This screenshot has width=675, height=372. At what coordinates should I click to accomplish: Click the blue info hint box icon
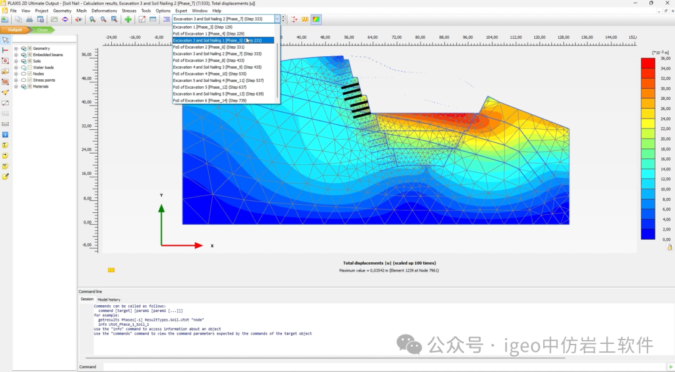(x=6, y=134)
